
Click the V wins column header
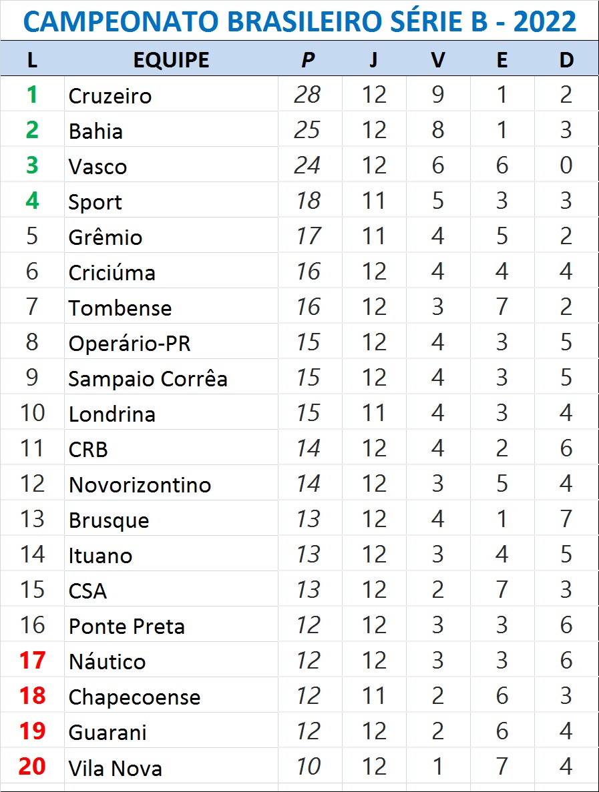click(437, 60)
